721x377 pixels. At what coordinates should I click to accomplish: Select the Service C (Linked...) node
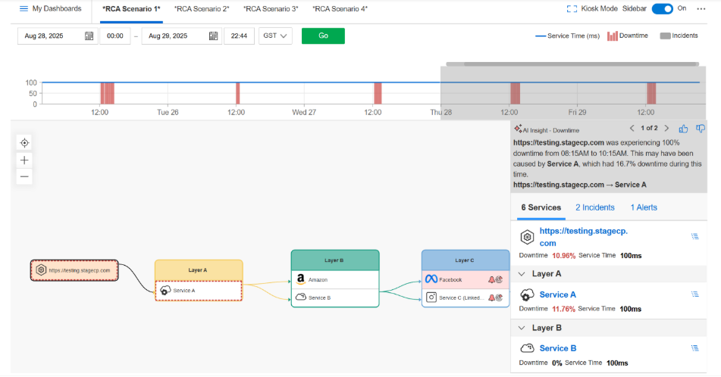tap(466, 298)
